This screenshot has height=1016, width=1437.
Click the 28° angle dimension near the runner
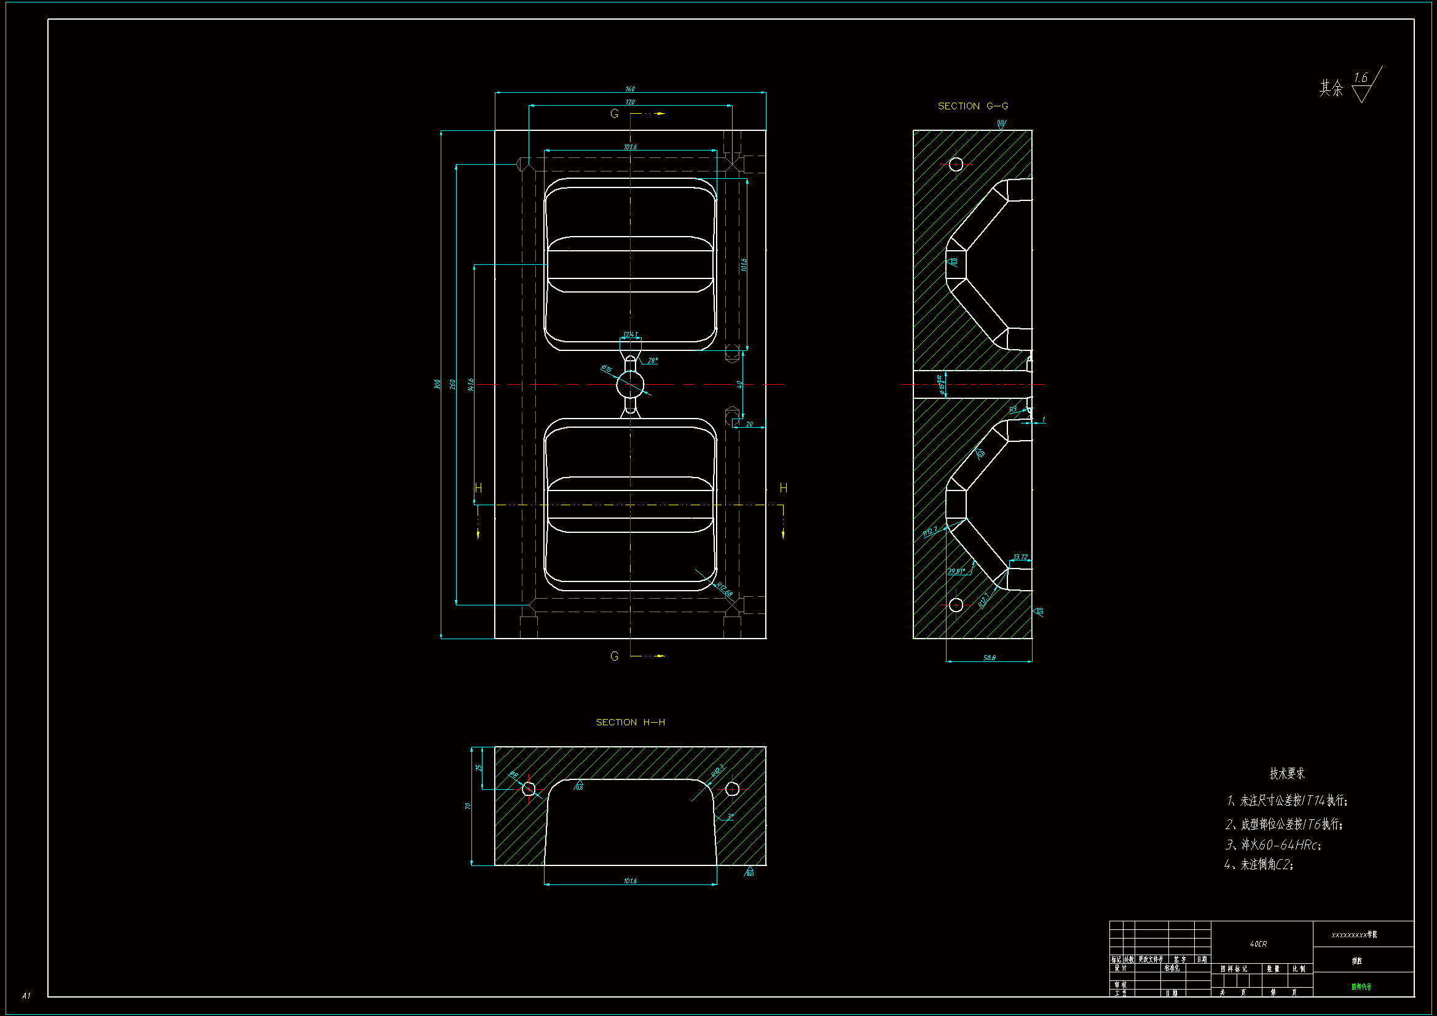pos(653,361)
